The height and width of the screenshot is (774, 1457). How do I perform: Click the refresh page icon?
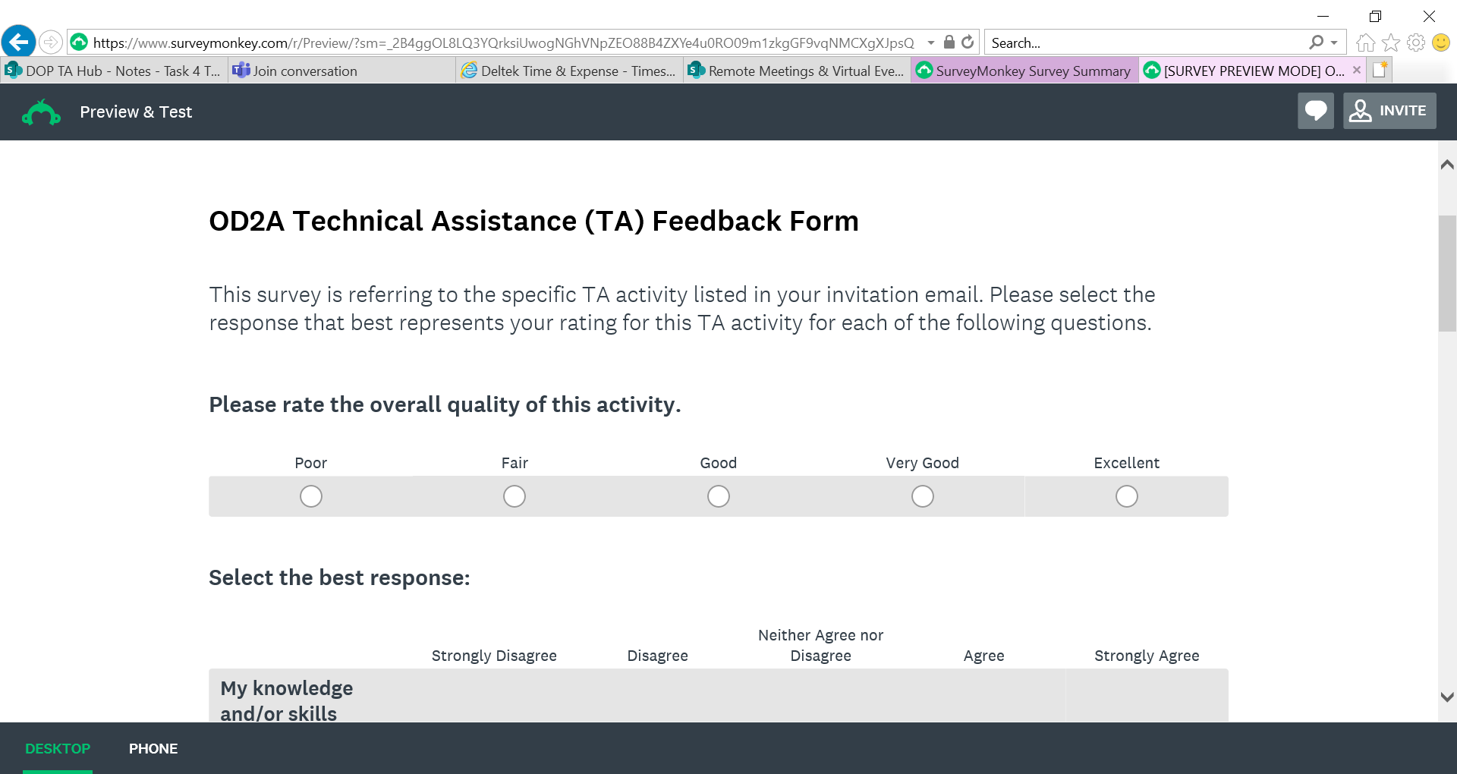click(x=968, y=42)
